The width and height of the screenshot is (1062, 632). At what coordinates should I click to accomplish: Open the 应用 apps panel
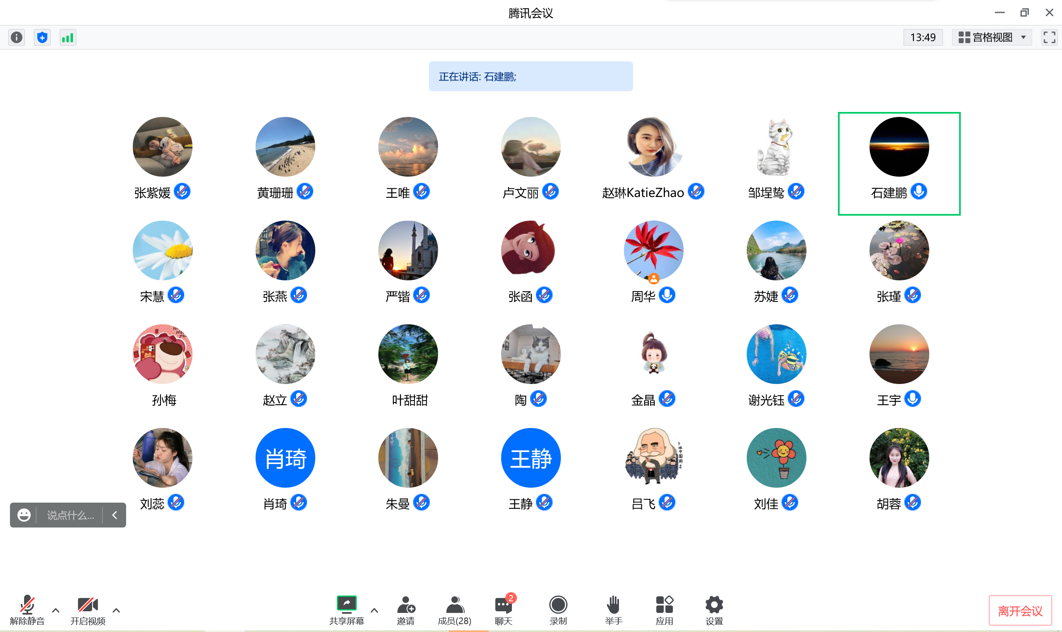pos(664,610)
